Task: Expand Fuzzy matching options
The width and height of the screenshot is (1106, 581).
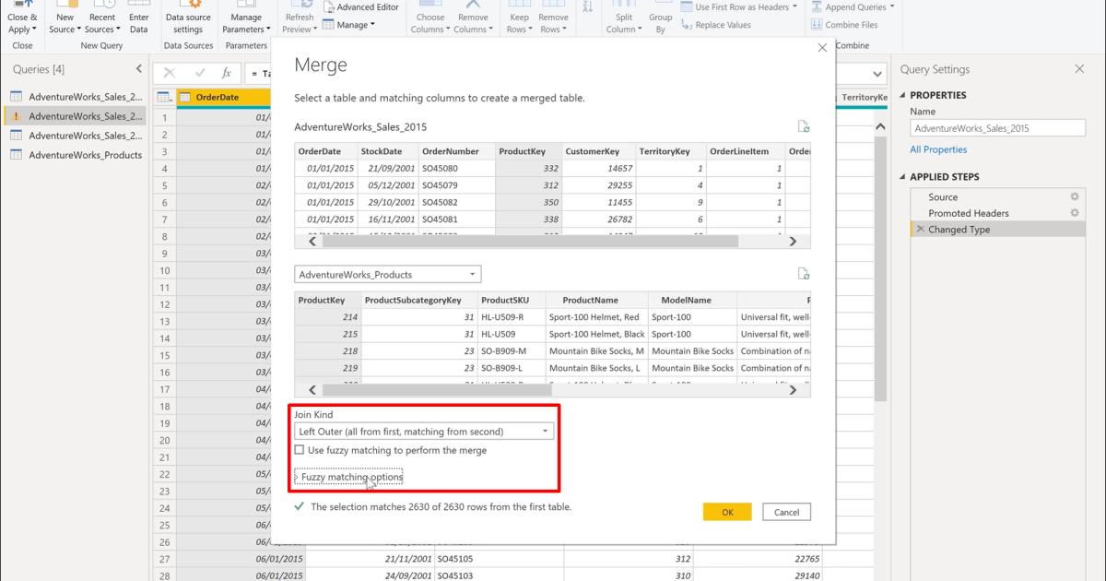Action: pos(347,476)
